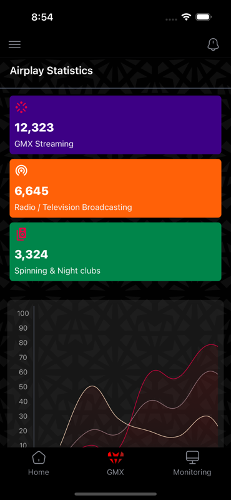Tap the Airplay Statistics heading
This screenshot has width=231, height=500.
(51, 71)
